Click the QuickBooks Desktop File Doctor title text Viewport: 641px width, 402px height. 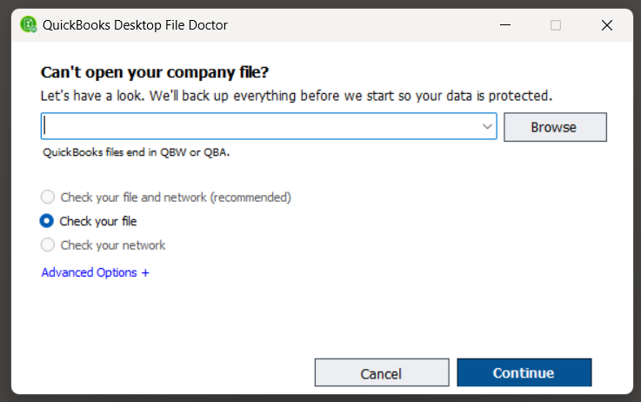[x=135, y=25]
